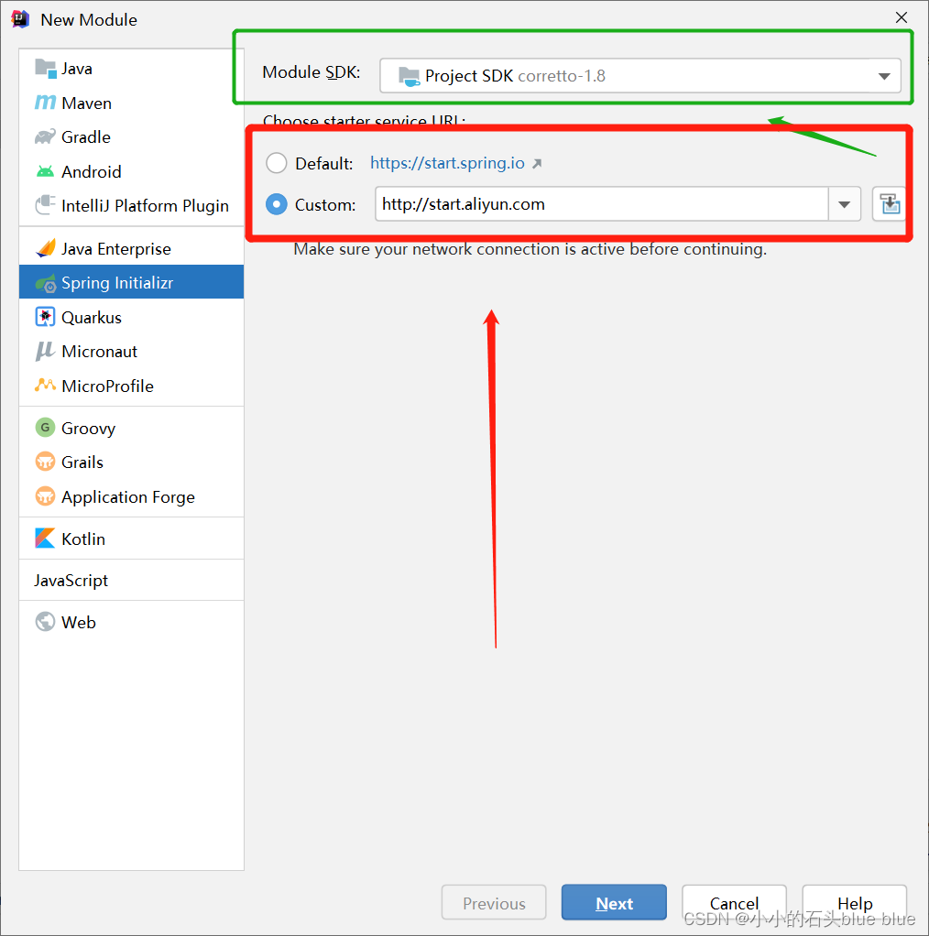This screenshot has height=936, width=929.
Task: Click the Application Forge icon
Action: 46,496
